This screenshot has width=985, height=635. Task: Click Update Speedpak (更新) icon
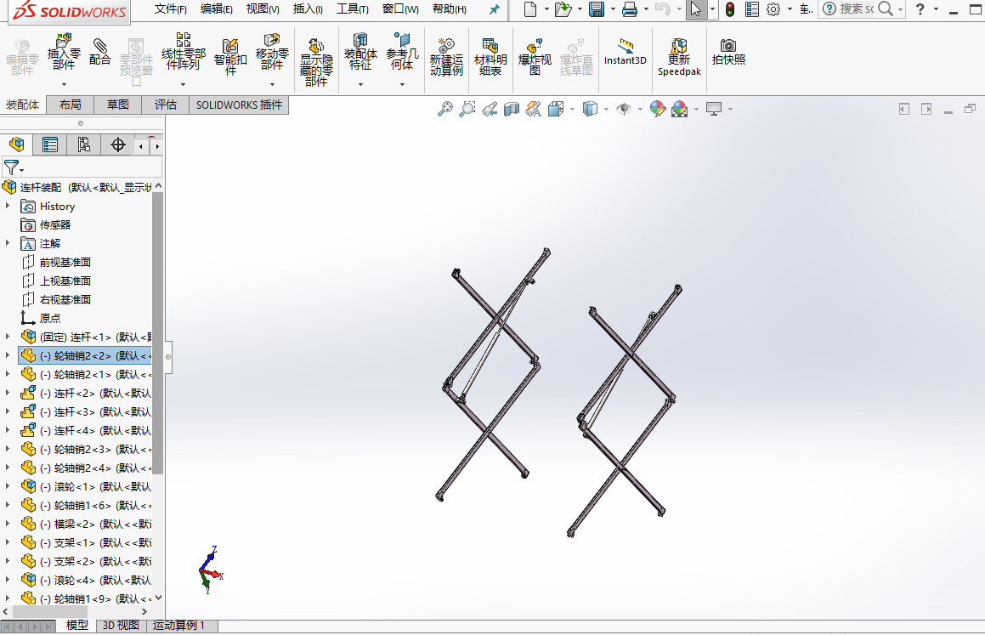679,56
